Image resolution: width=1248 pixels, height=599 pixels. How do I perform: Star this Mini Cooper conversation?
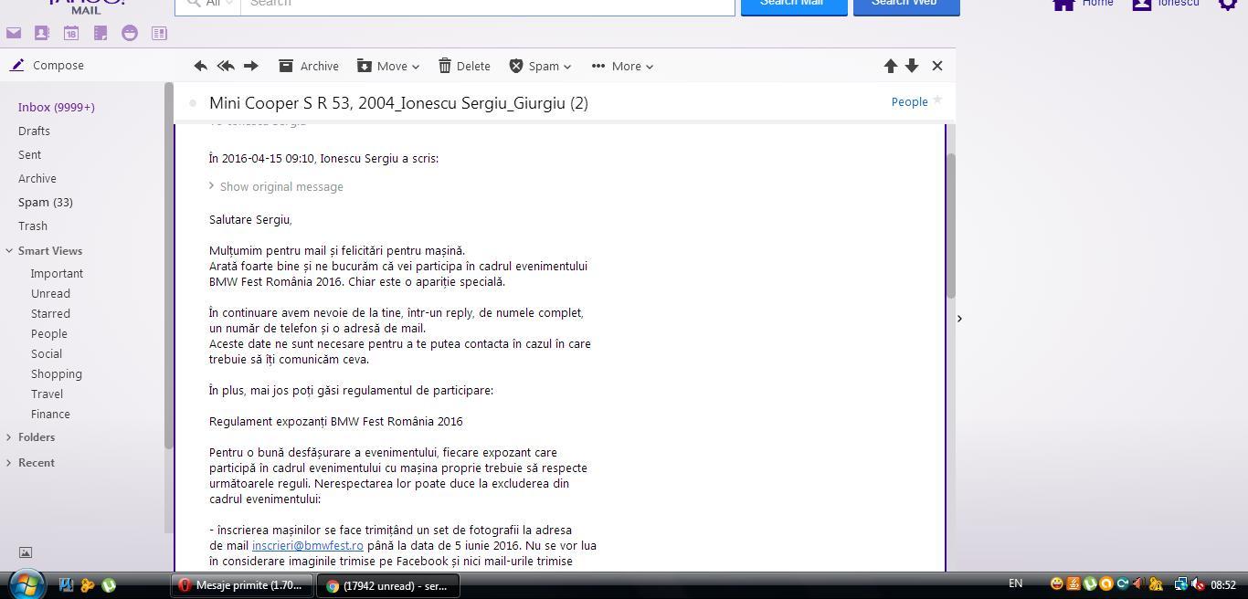coord(936,100)
